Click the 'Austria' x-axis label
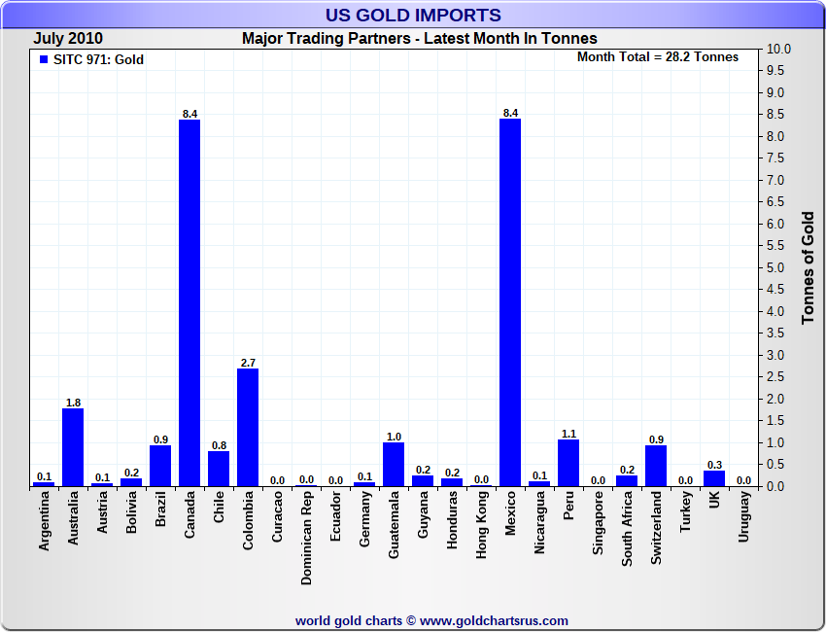 pyautogui.click(x=102, y=511)
